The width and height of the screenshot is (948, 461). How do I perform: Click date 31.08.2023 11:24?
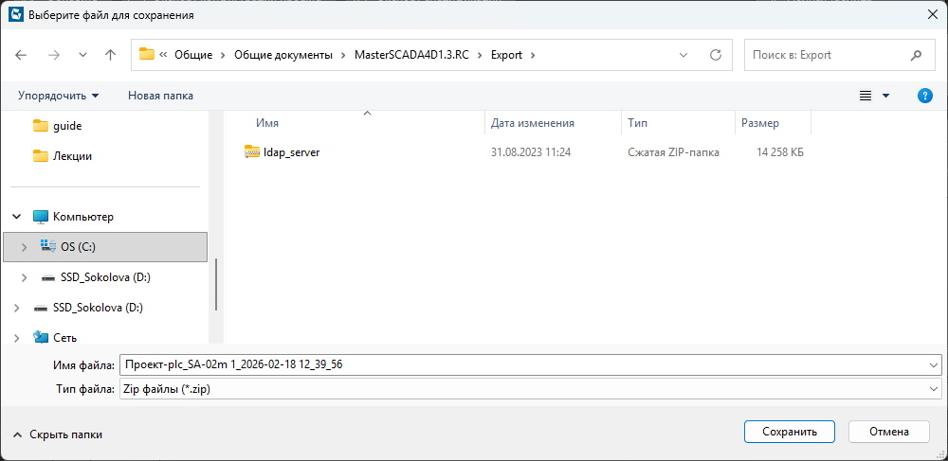(531, 152)
